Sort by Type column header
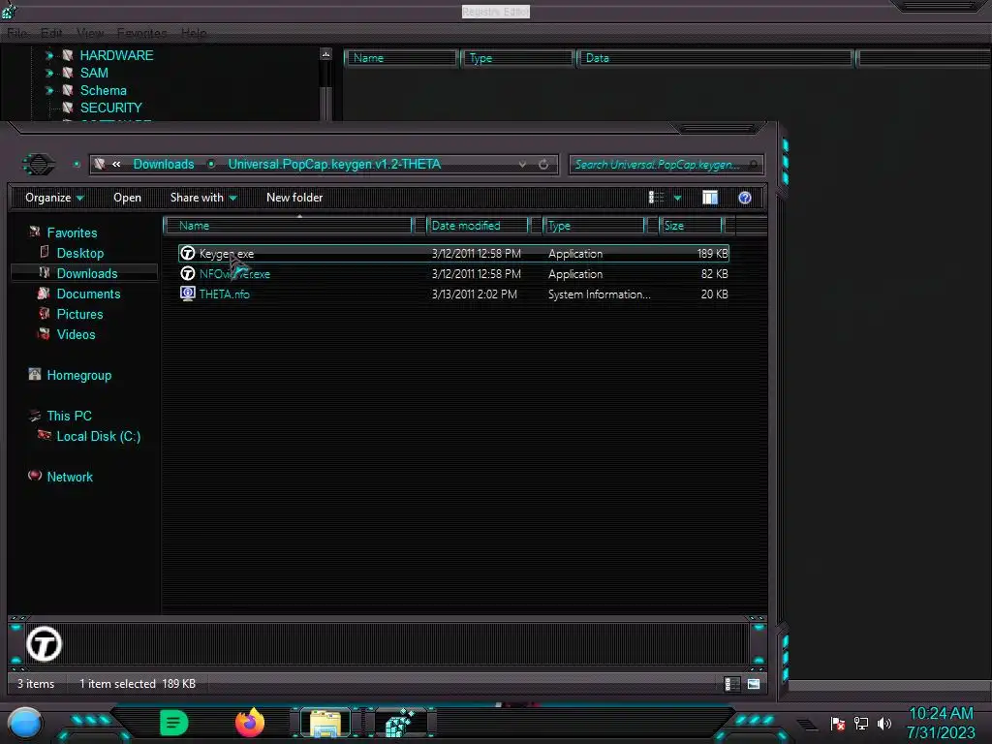The width and height of the screenshot is (992, 744). pyautogui.click(x=594, y=226)
